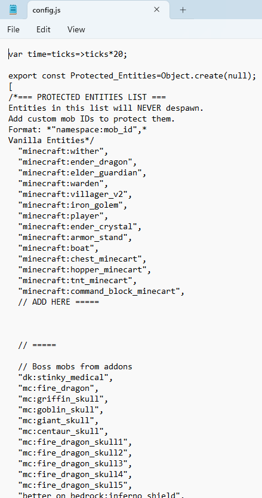Click the "mc:griffin_skull" entry
The height and width of the screenshot is (498, 262).
63,399
